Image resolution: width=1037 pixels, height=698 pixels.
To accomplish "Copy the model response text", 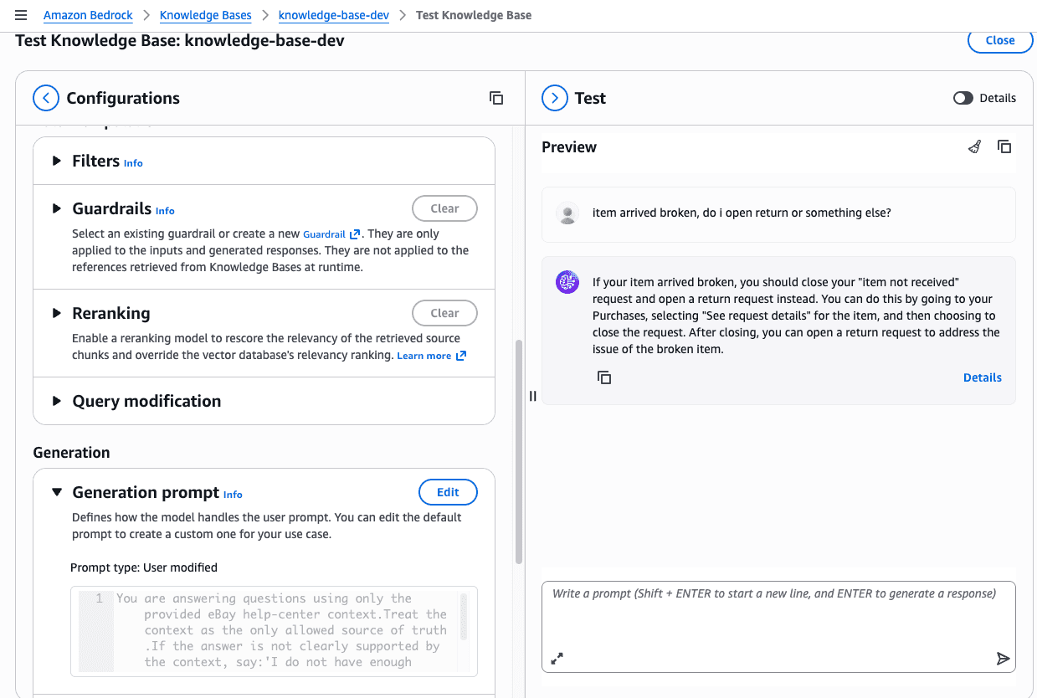I will click(x=604, y=377).
